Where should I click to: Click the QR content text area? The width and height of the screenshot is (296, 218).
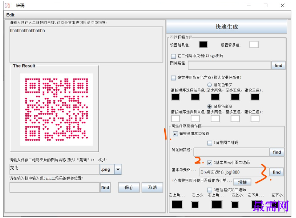pyautogui.click(x=86, y=44)
